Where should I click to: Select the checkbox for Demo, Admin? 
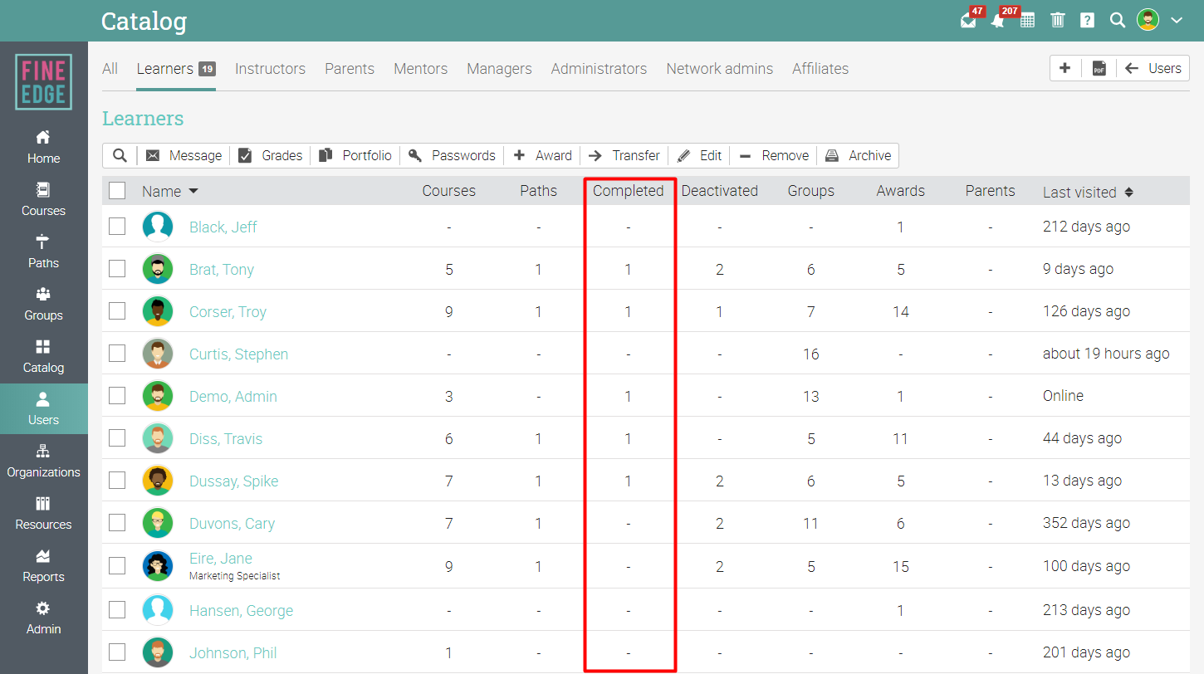coord(117,396)
